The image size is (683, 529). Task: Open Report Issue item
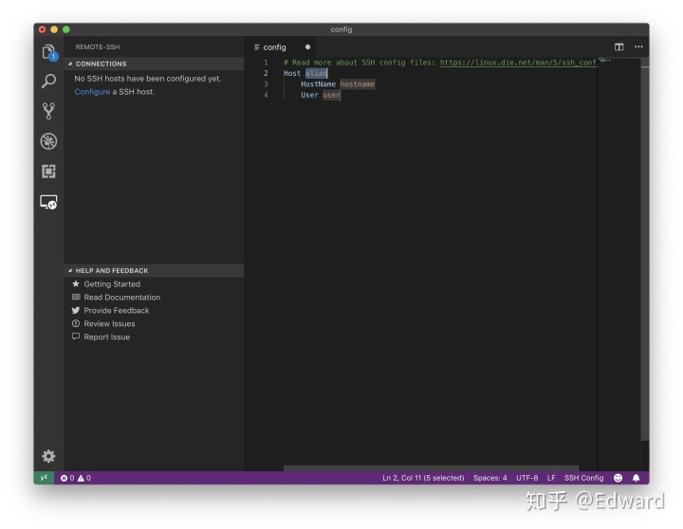[106, 337]
